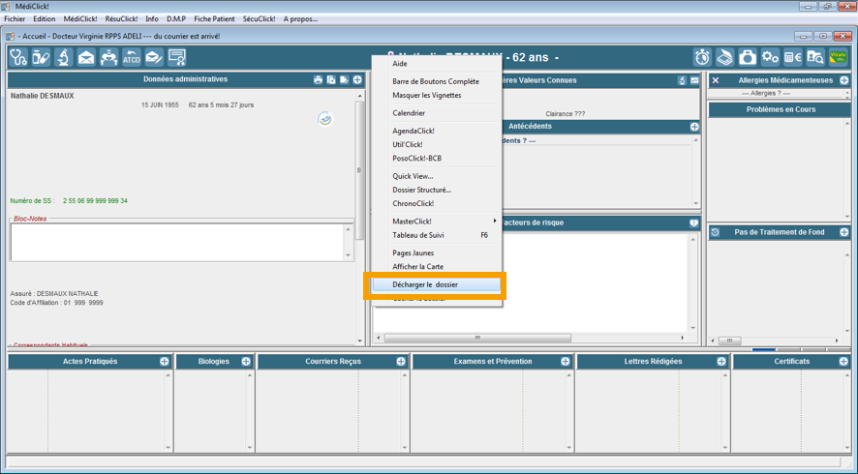Select Masquer les Vignettes option

point(426,96)
